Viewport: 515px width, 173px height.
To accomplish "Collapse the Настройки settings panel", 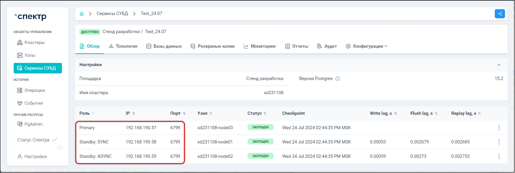I will click(499, 65).
